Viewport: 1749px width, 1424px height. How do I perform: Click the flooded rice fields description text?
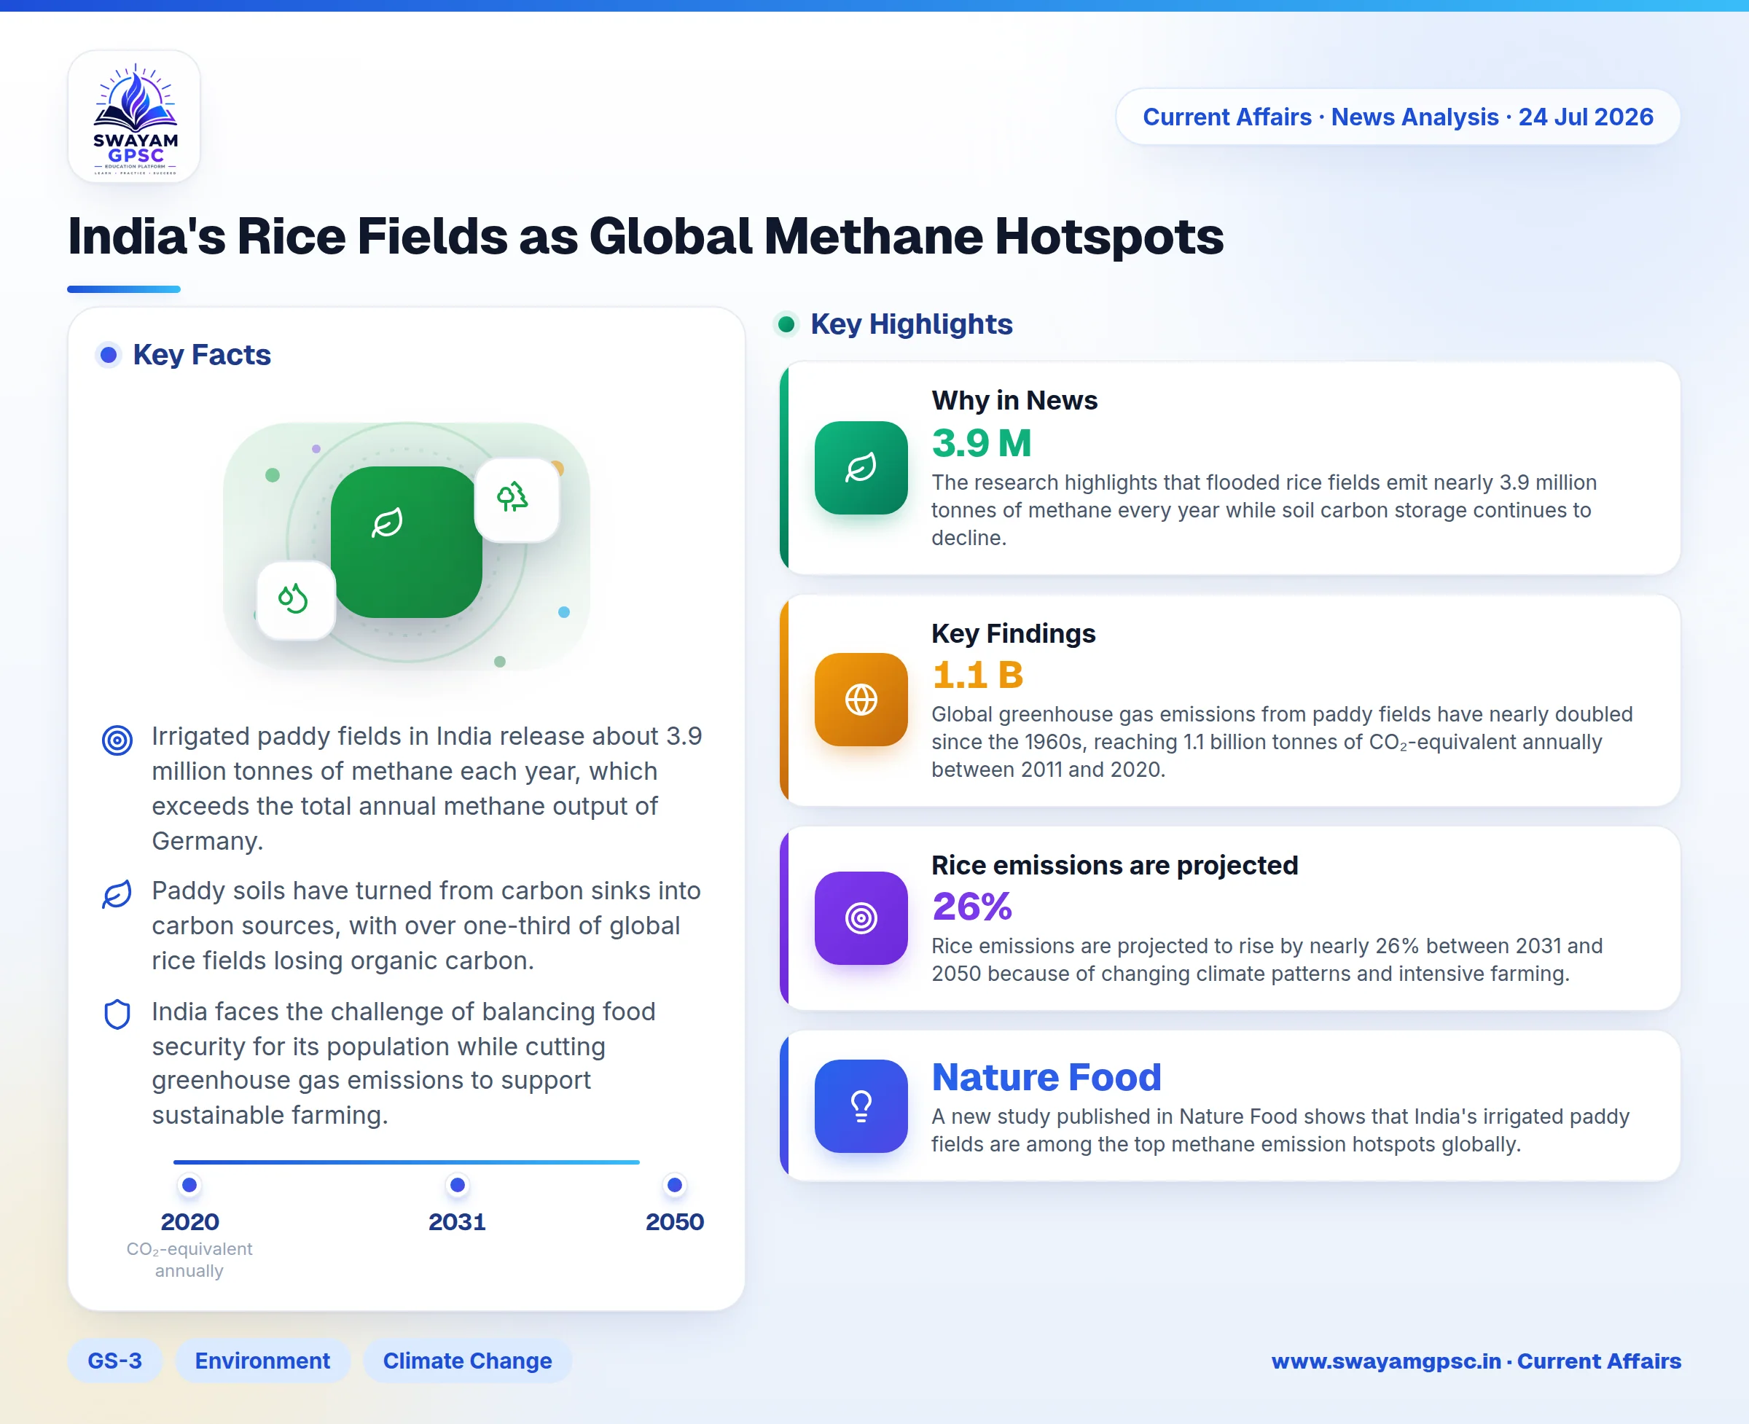1264,510
